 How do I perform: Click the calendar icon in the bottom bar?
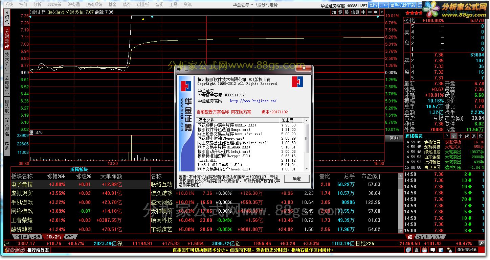424,250
